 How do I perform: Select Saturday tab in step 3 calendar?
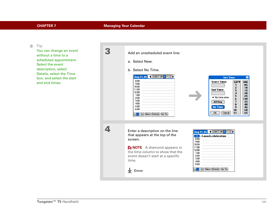click(x=170, y=77)
